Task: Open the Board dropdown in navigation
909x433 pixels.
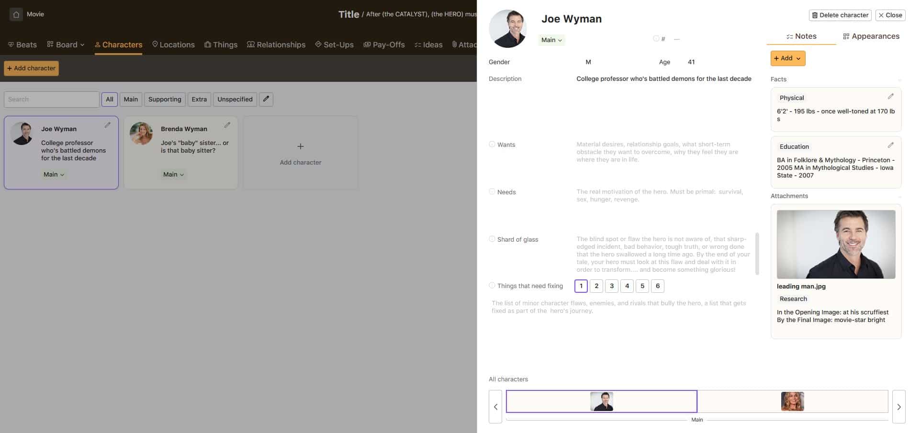Action: point(66,44)
